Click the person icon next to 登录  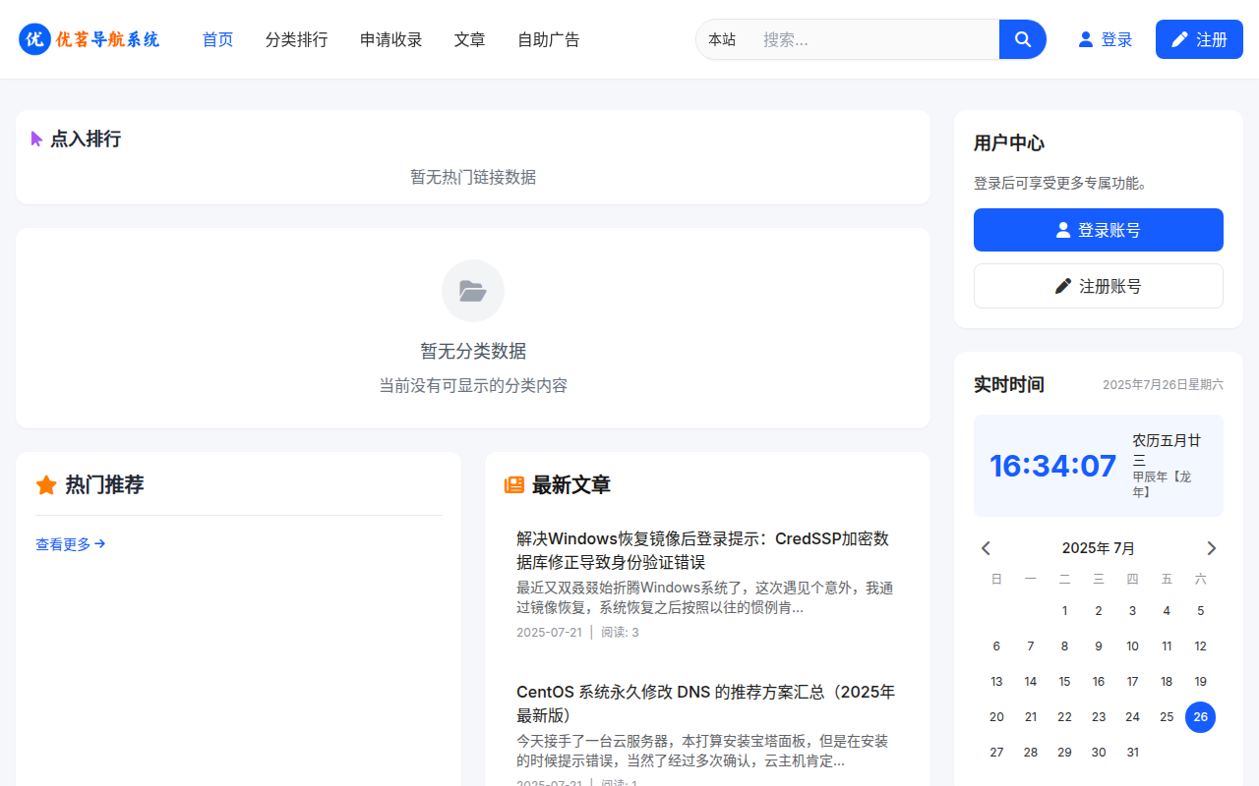1083,39
